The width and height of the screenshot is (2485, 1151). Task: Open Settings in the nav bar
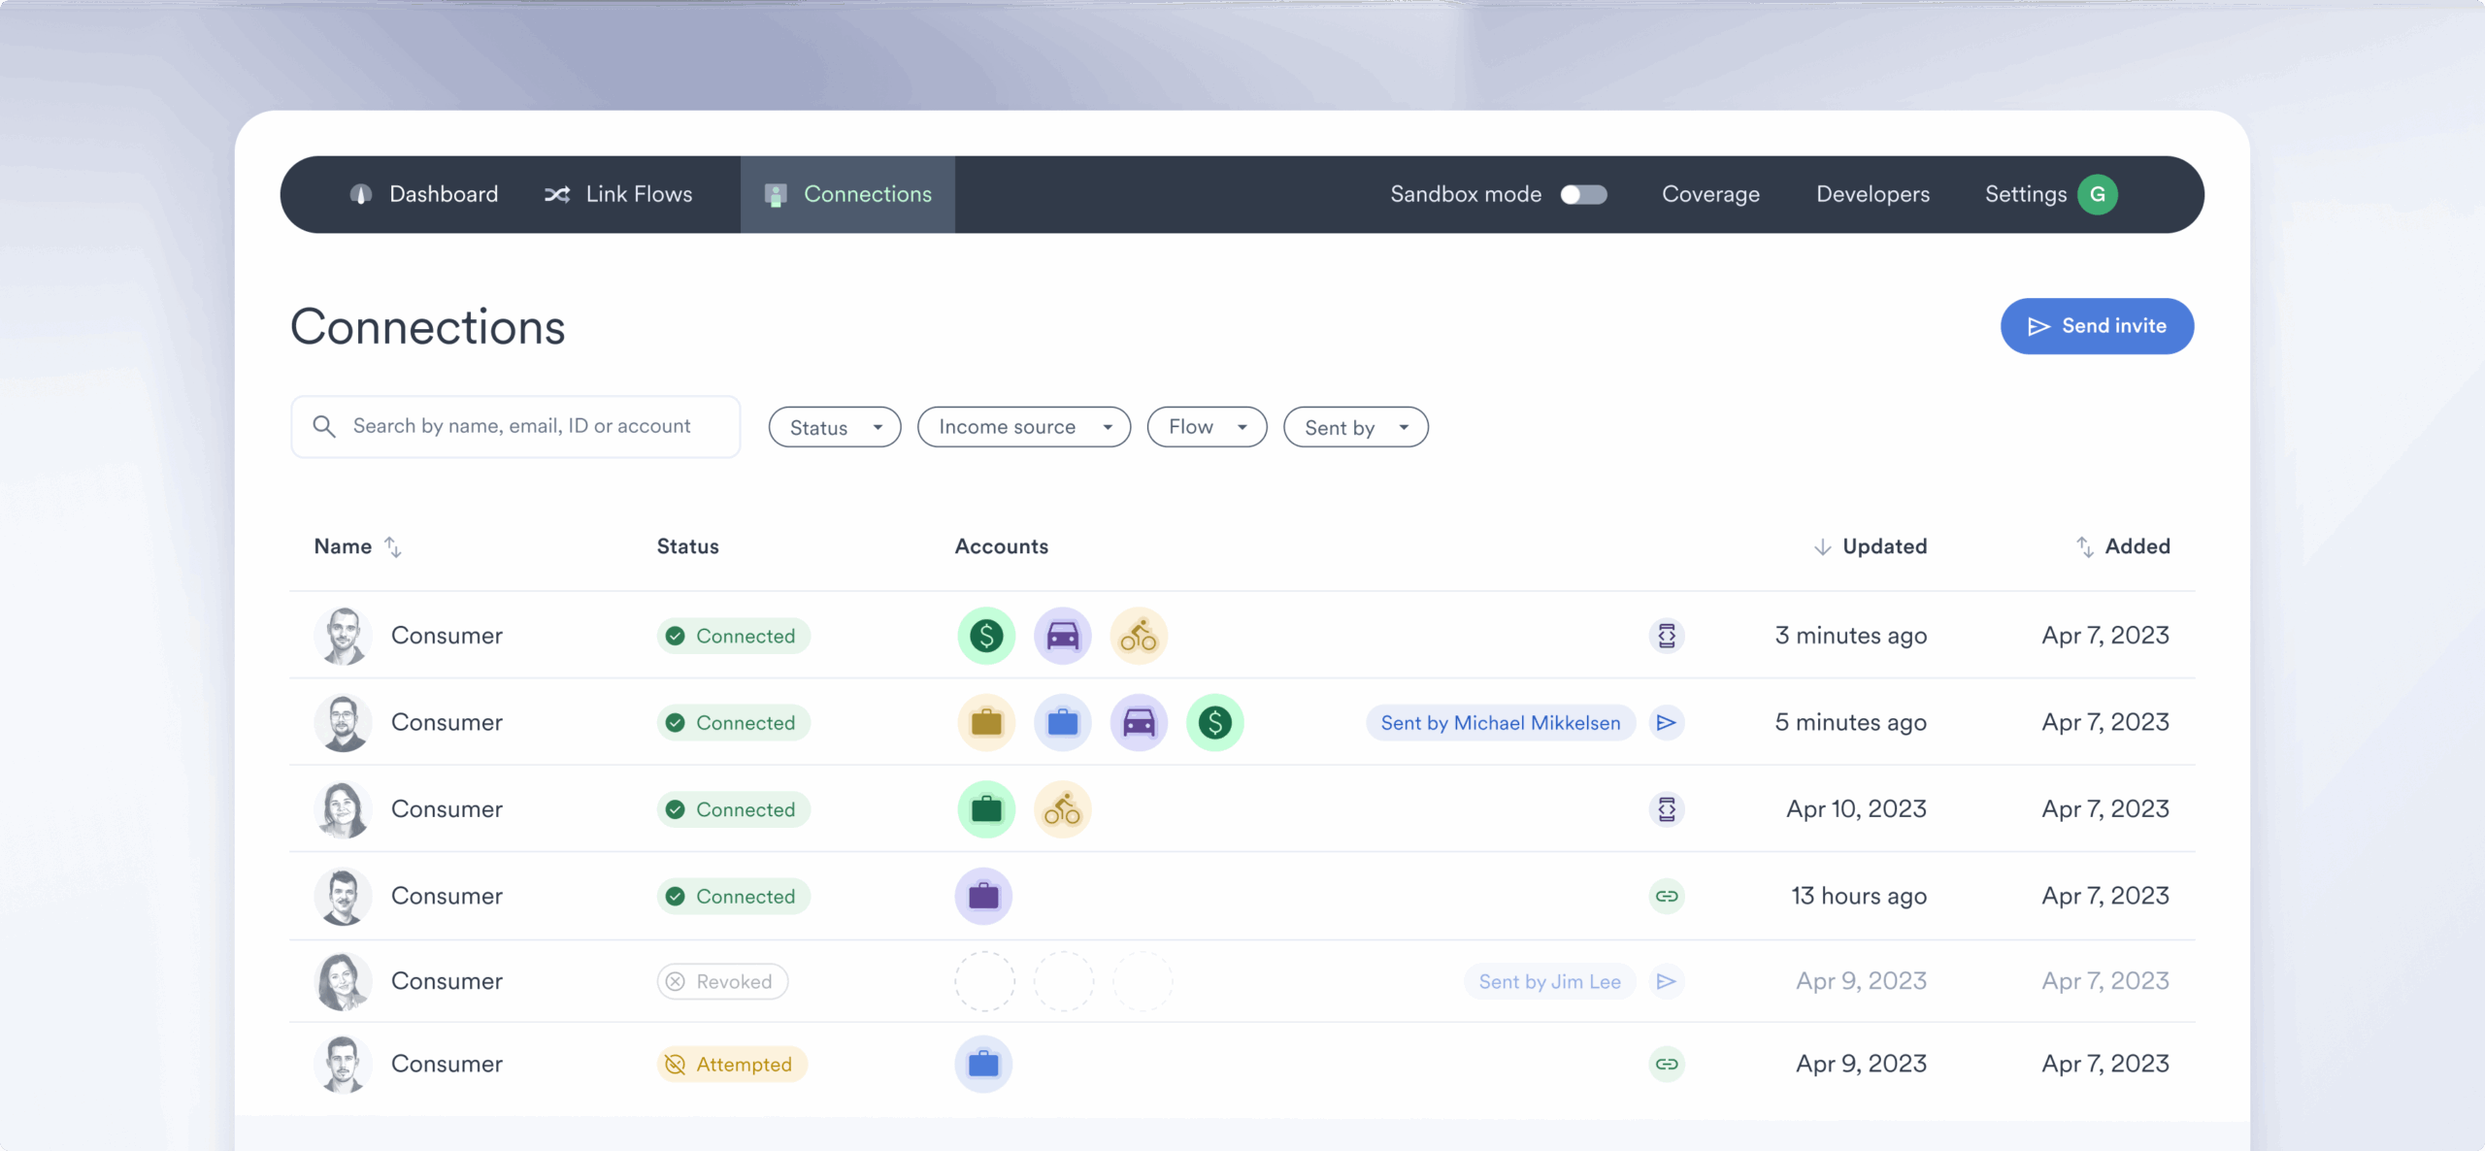pos(2026,194)
